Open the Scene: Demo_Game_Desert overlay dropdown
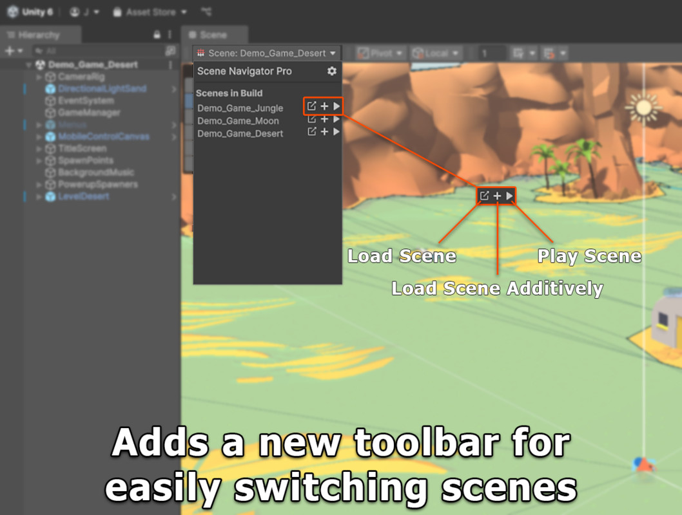The width and height of the screenshot is (682, 515). pyautogui.click(x=267, y=53)
